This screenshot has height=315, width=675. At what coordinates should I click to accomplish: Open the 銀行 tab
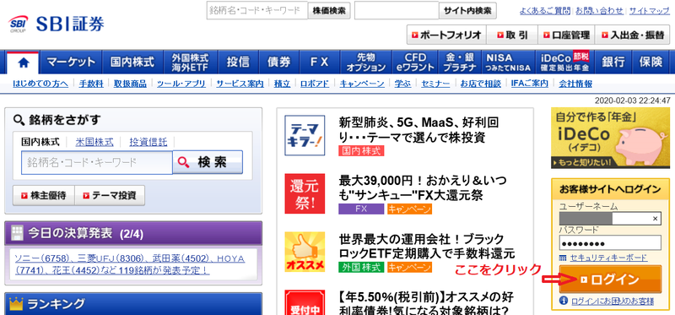coord(613,62)
